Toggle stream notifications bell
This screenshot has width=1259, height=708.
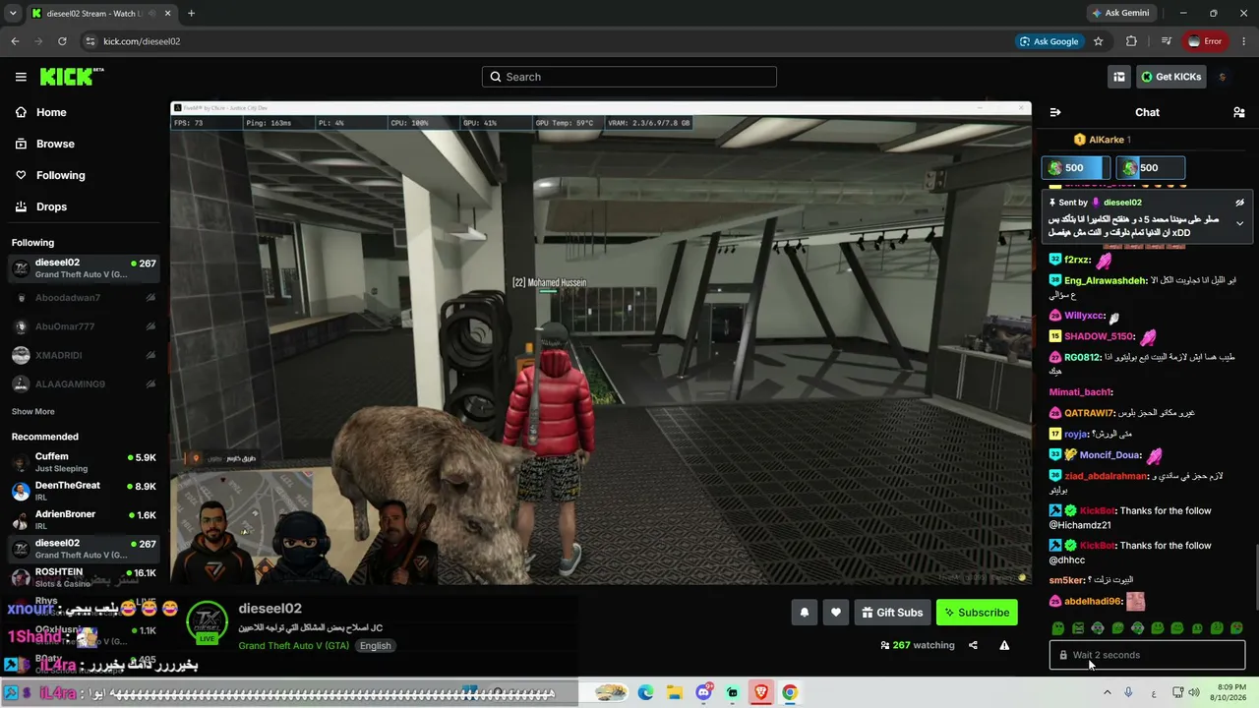805,613
